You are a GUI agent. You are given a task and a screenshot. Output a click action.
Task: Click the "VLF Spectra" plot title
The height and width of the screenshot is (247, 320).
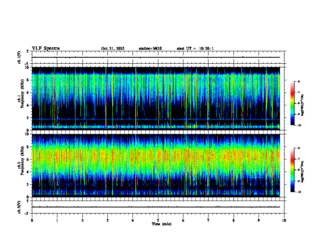46,48
